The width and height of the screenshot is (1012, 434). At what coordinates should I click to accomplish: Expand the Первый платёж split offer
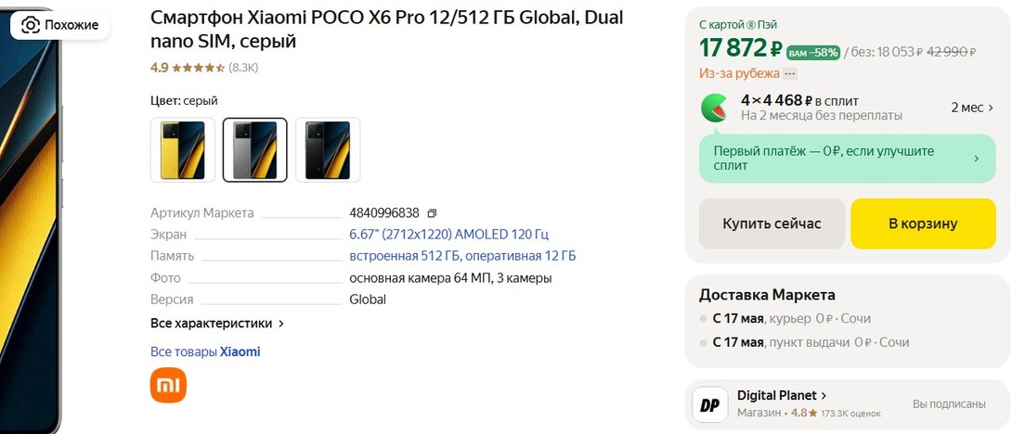976,159
